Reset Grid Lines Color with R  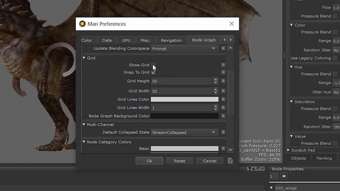(223, 99)
